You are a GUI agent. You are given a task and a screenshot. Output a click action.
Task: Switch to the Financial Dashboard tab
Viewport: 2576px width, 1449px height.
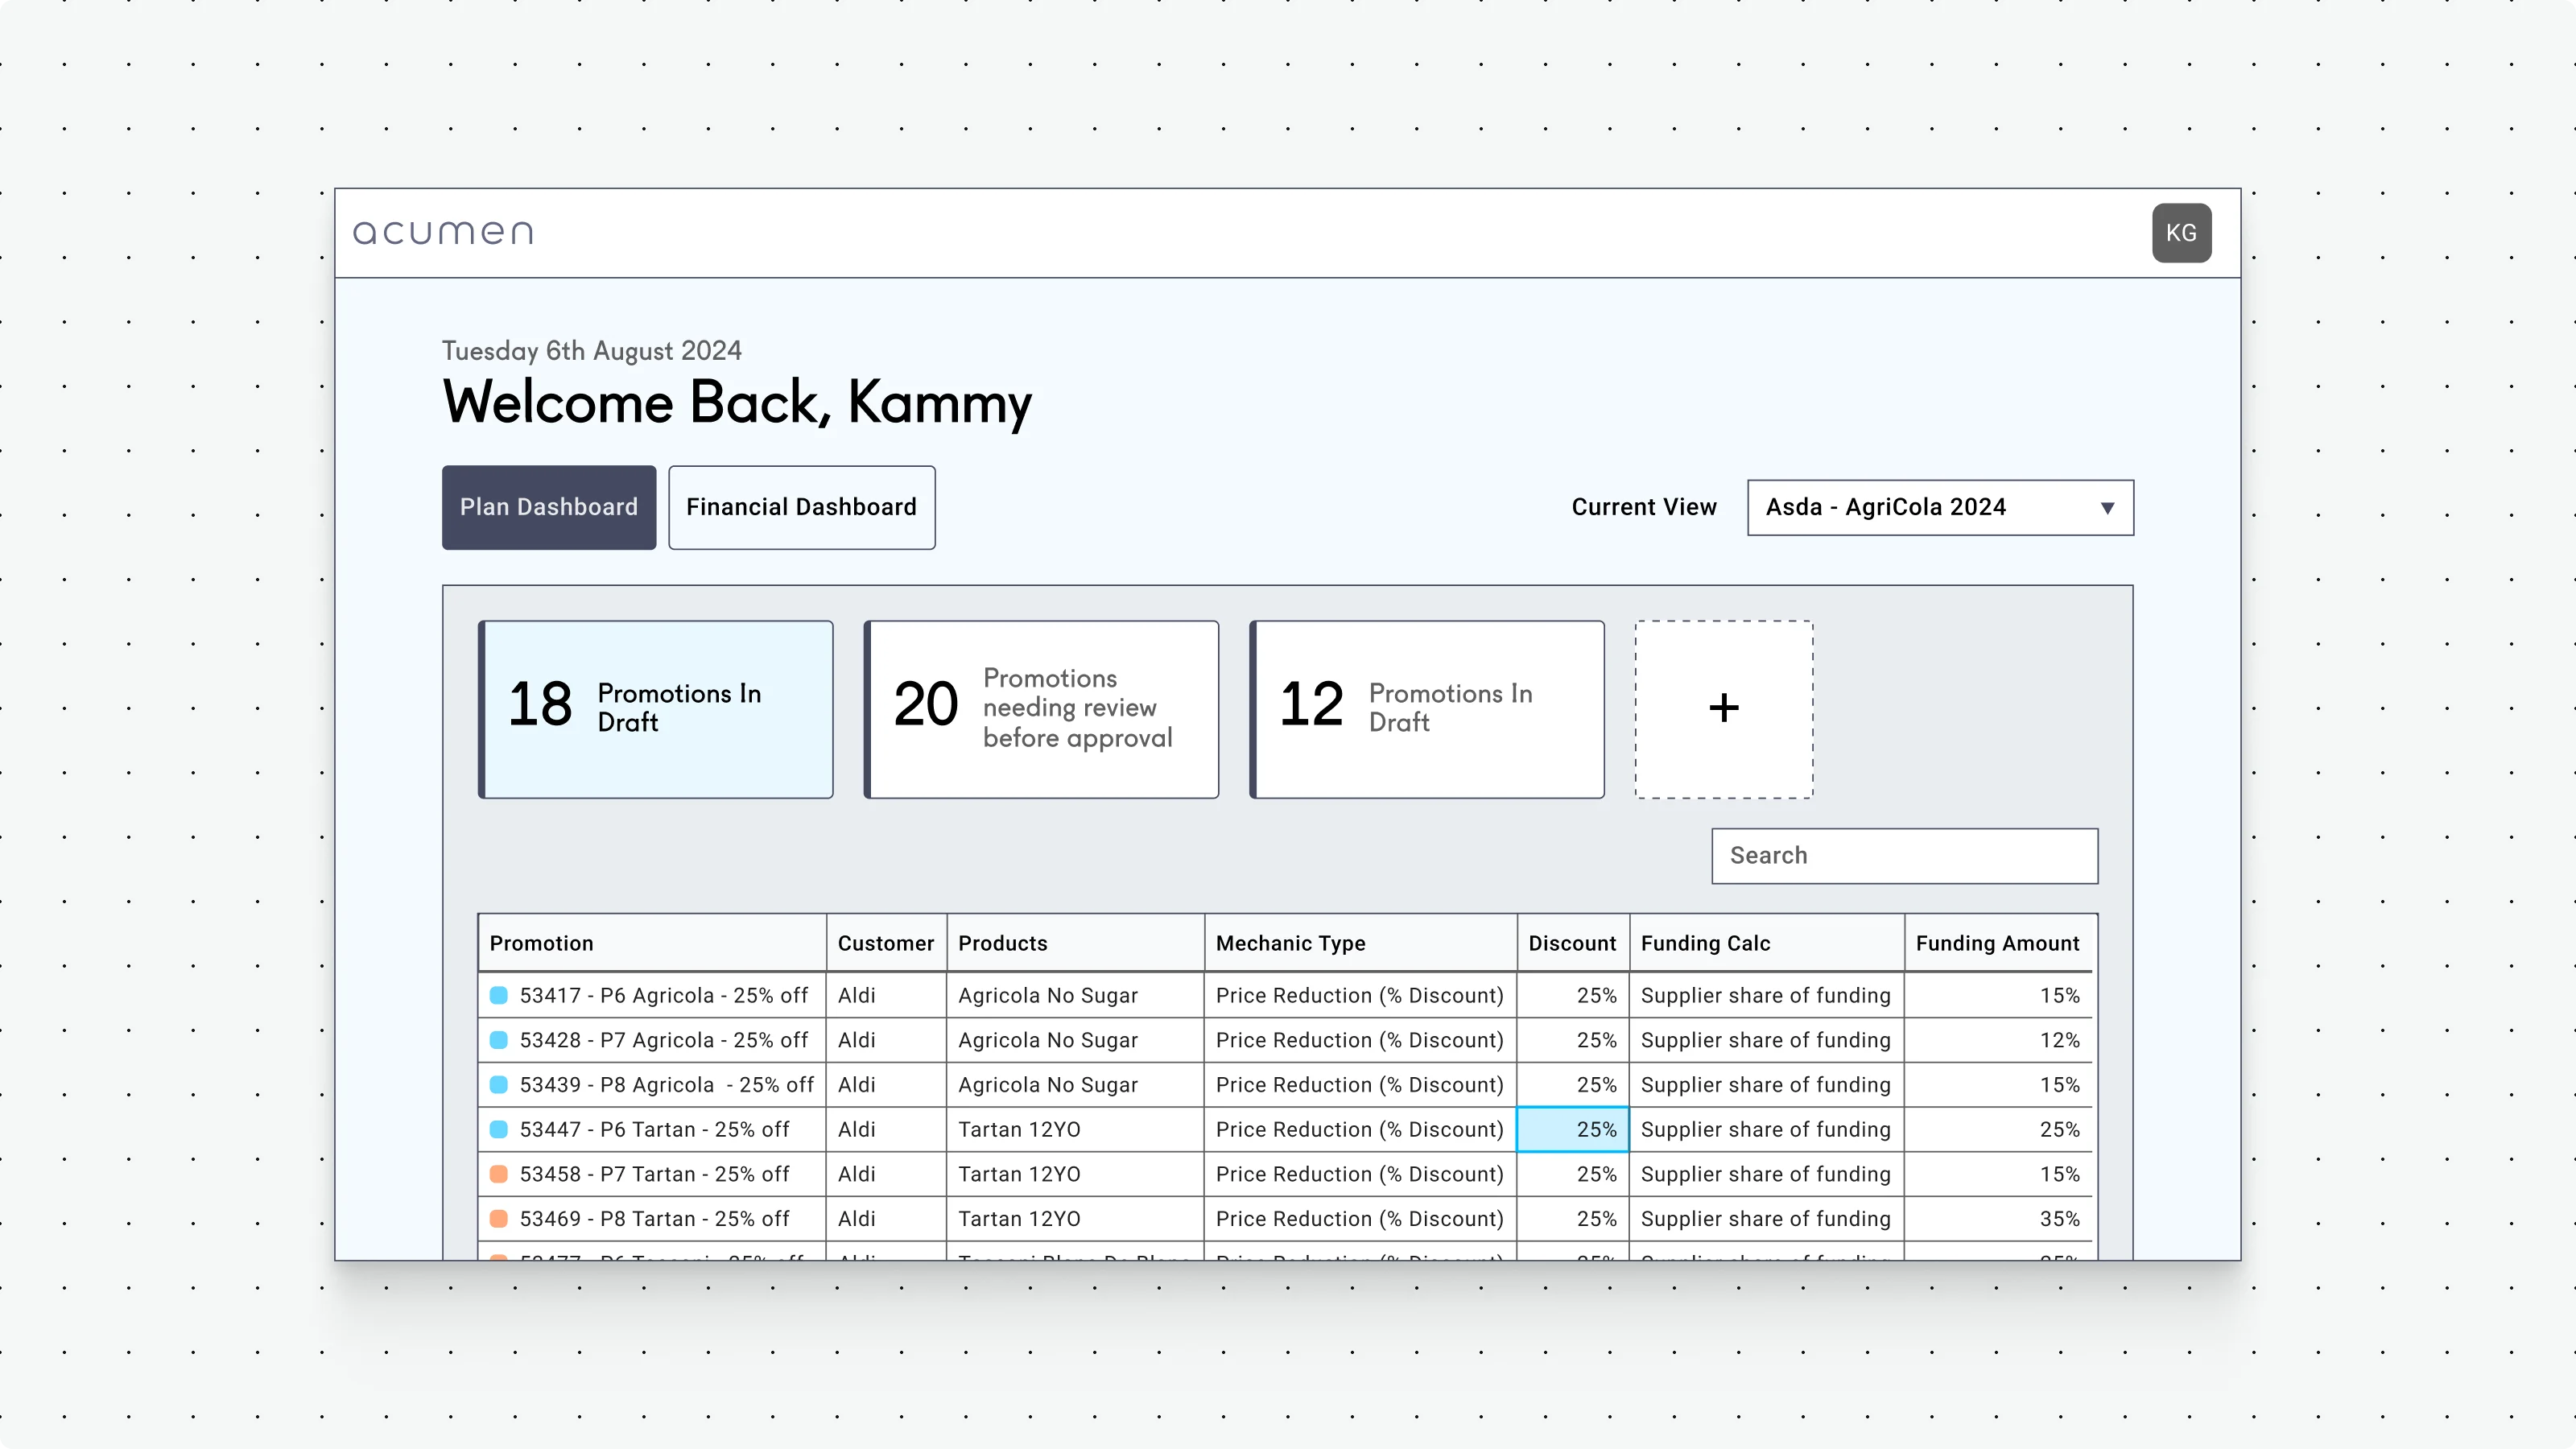[x=801, y=507]
